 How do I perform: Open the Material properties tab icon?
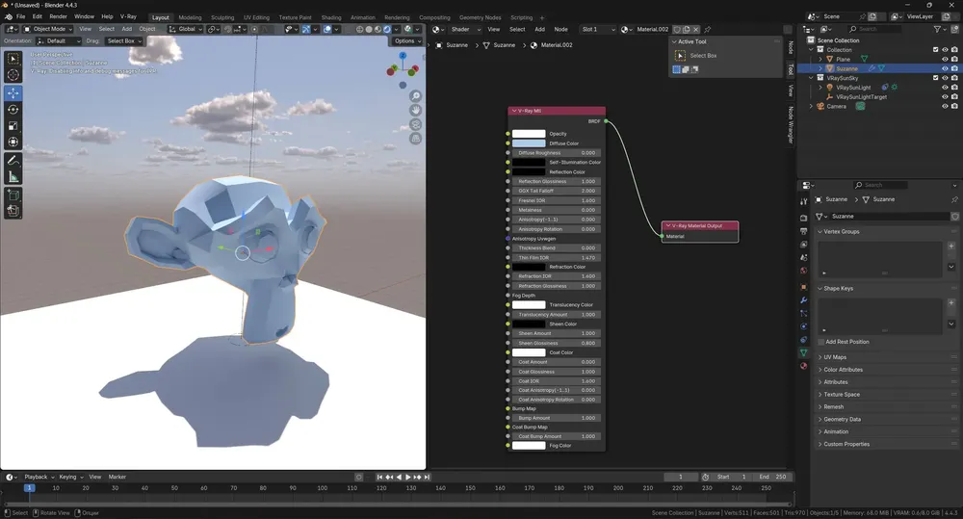pos(803,366)
